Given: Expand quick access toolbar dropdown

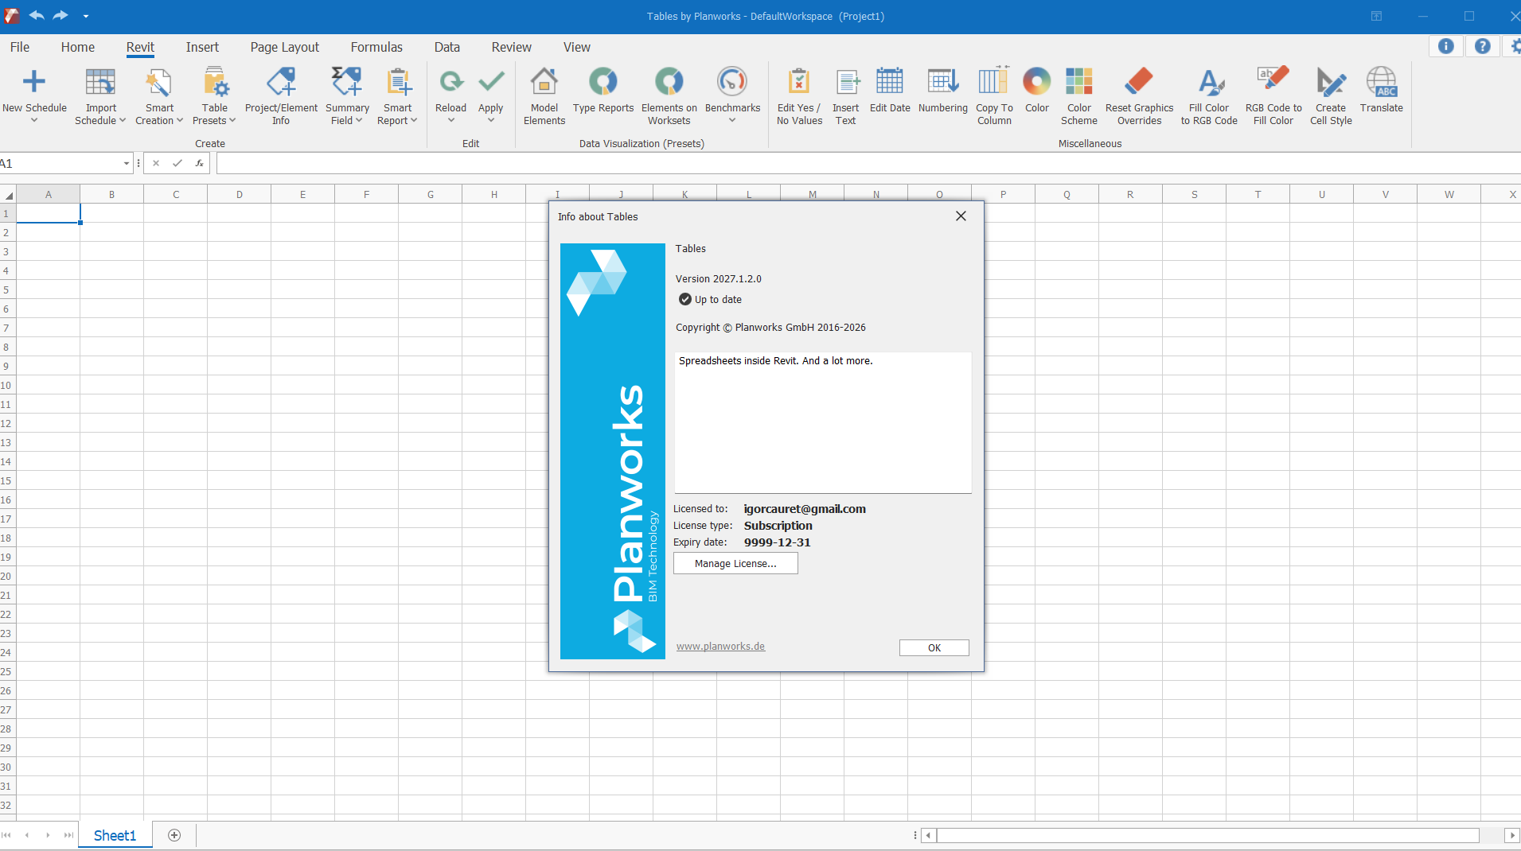Looking at the screenshot, I should [85, 16].
